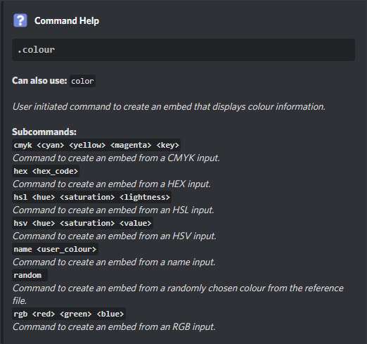Viewport: 367px width, 344px height.
Task: Click the Command Help title
Action: (x=67, y=21)
